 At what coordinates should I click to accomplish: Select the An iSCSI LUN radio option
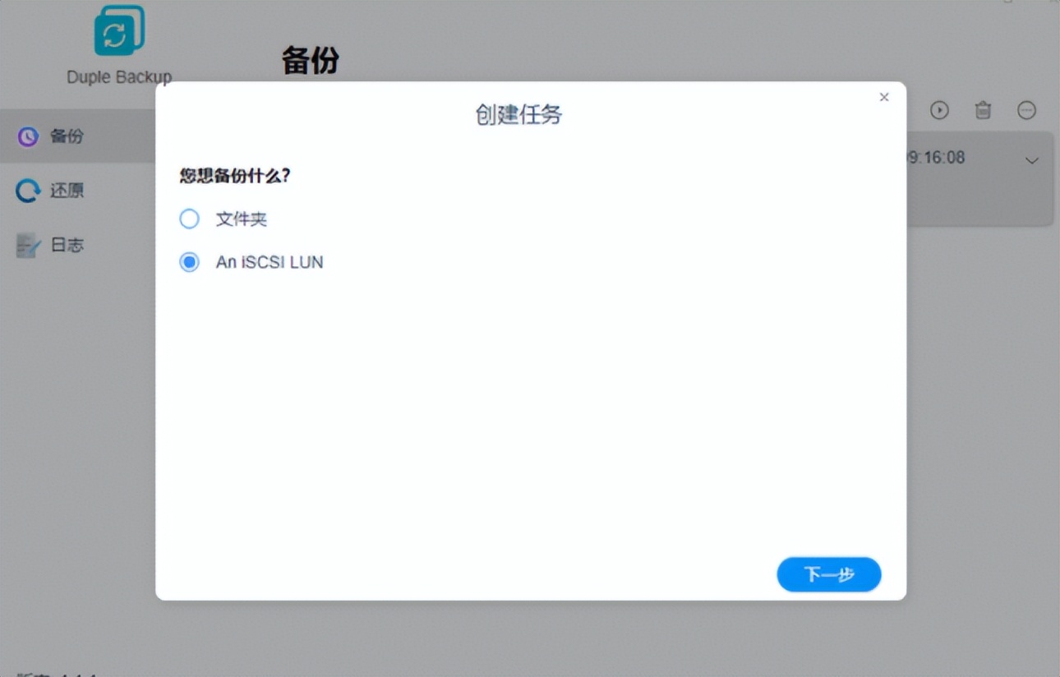point(189,261)
